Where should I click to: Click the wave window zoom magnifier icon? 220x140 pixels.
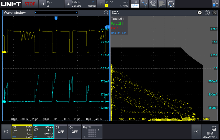pos(106,13)
